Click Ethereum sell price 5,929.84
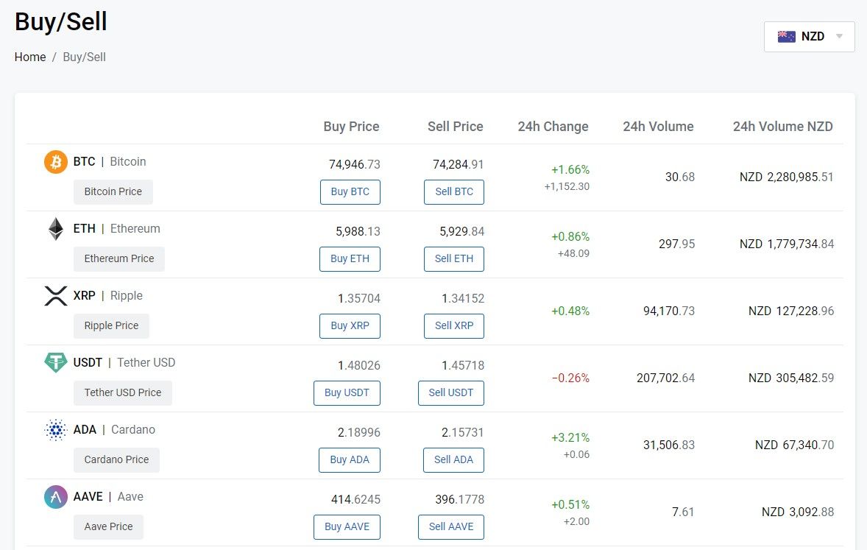This screenshot has width=867, height=550. tap(461, 231)
